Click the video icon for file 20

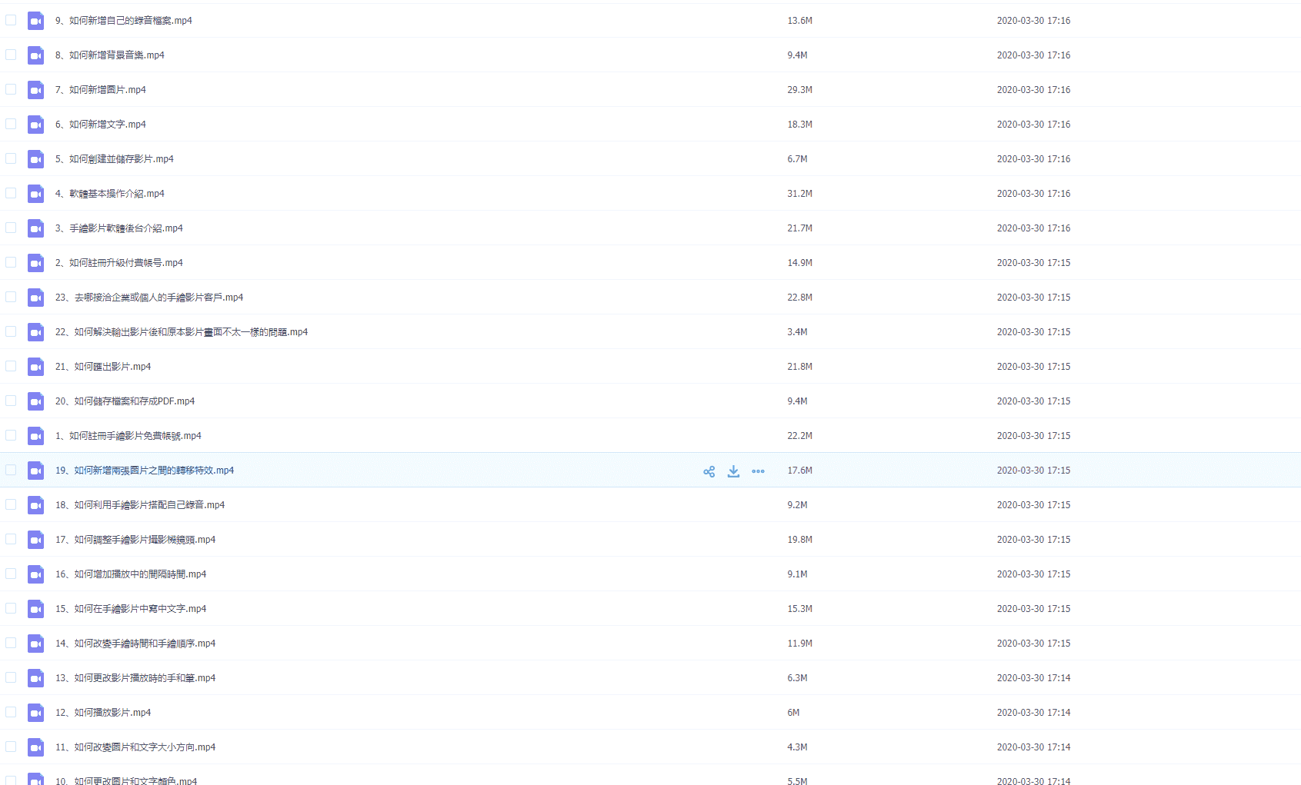tap(35, 401)
